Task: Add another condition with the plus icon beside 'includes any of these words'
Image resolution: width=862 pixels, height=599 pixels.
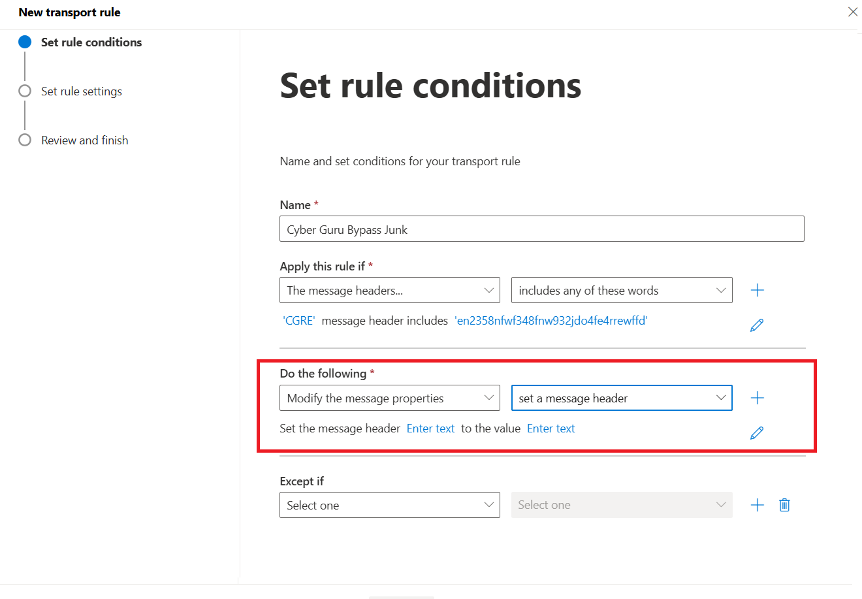Action: click(758, 290)
